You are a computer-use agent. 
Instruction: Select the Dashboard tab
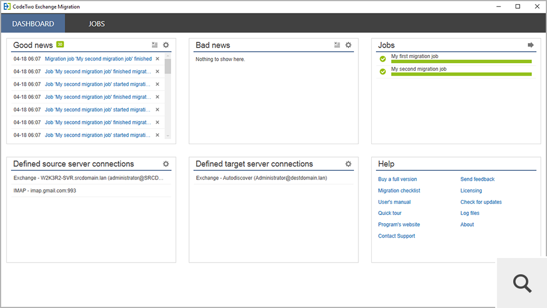pyautogui.click(x=33, y=24)
